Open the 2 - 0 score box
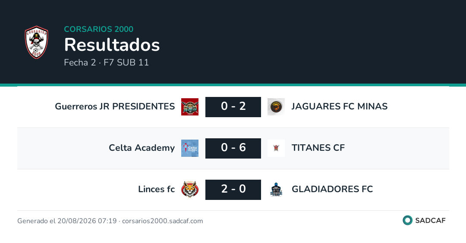This screenshot has width=466, height=243. point(233,189)
